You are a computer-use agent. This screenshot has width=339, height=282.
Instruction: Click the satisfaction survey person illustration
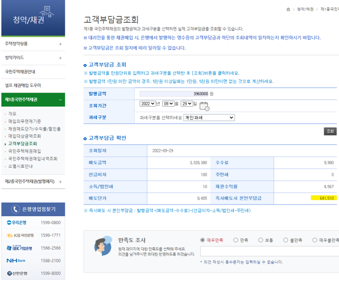pyautogui.click(x=103, y=246)
